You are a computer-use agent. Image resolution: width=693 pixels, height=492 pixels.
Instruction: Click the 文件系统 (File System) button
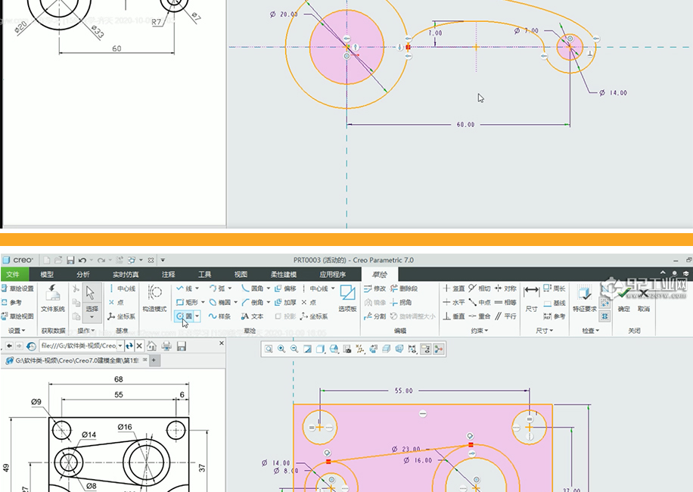pos(53,298)
